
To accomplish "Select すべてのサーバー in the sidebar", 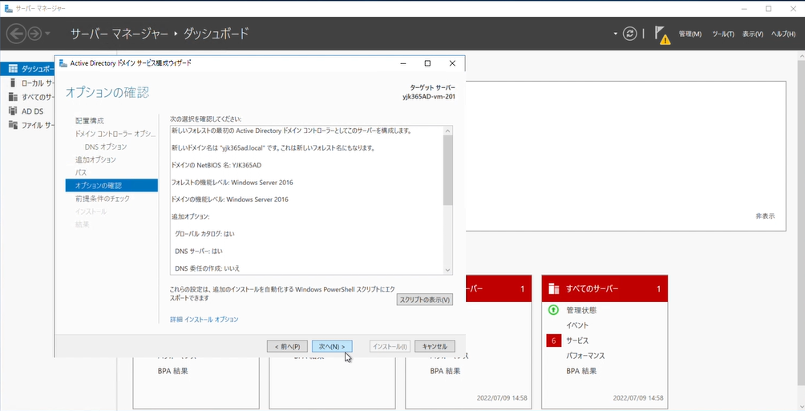I will pyautogui.click(x=27, y=97).
